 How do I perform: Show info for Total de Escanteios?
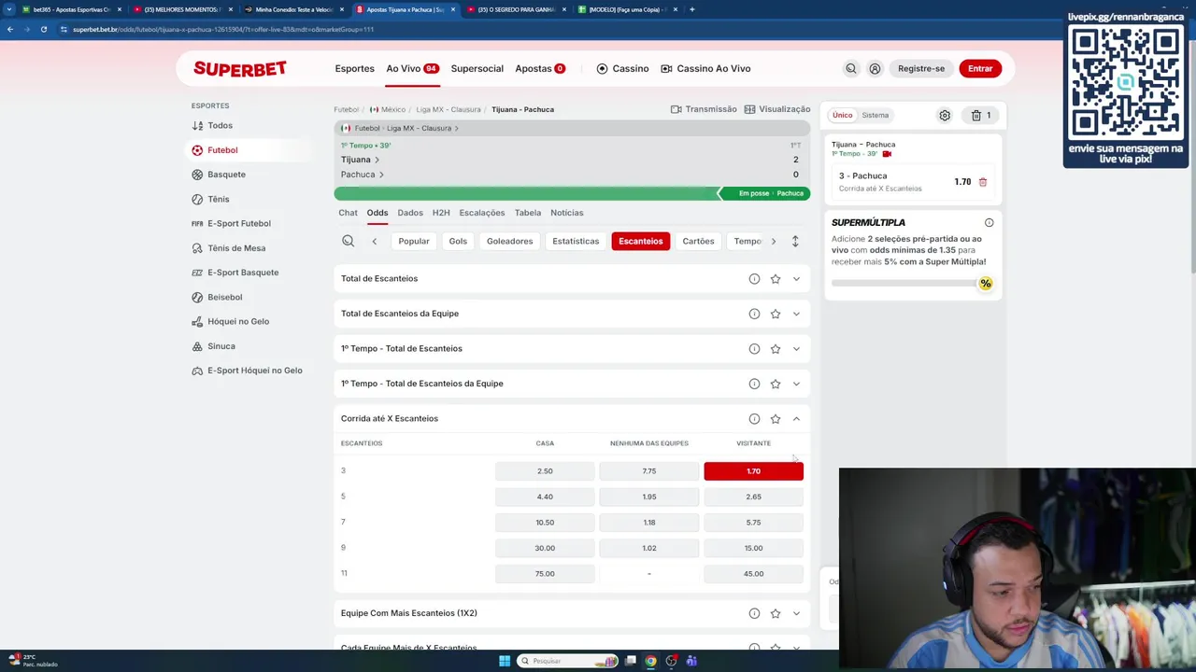[754, 279]
